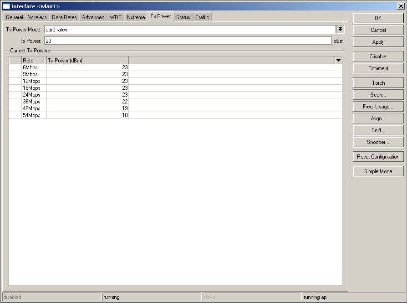Select the 9Mbps rate row
Image resolution: width=407 pixels, height=303 pixels.
click(x=175, y=74)
